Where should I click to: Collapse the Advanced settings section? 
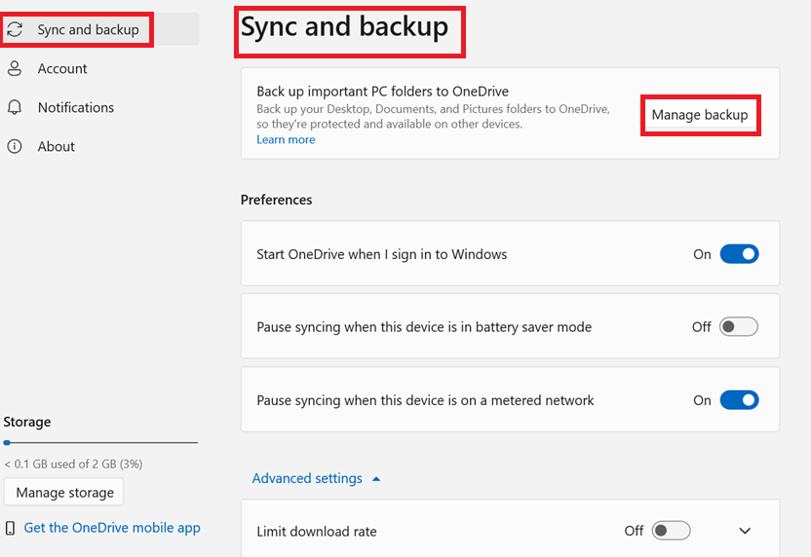click(x=316, y=478)
